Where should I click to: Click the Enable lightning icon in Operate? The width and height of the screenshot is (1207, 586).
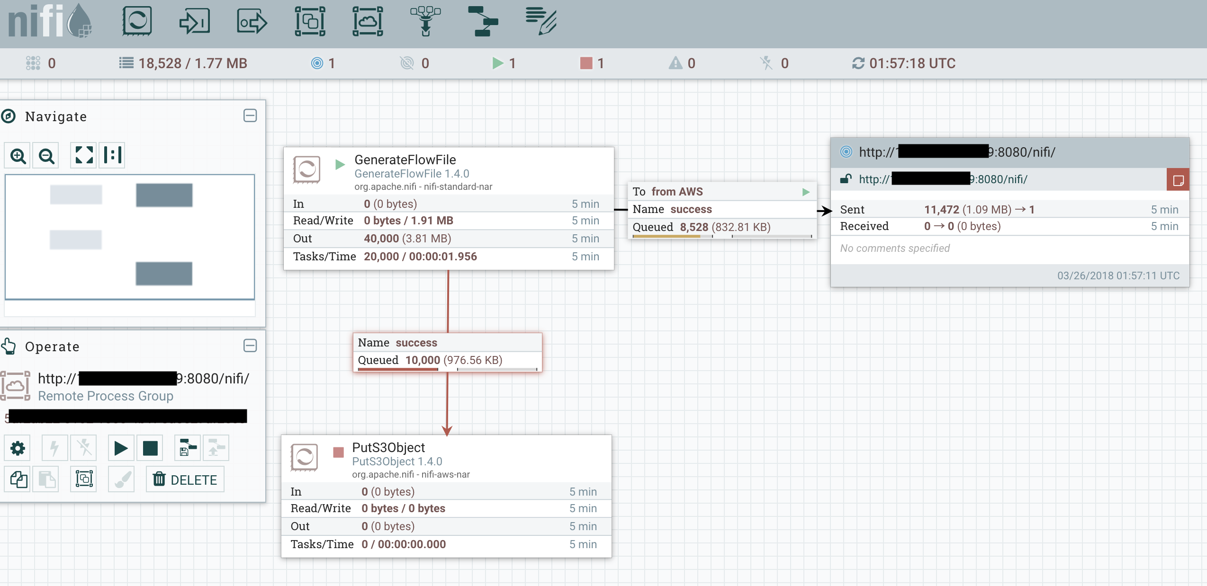click(55, 448)
